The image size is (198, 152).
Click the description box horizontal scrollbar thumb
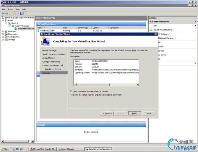click(x=93, y=85)
